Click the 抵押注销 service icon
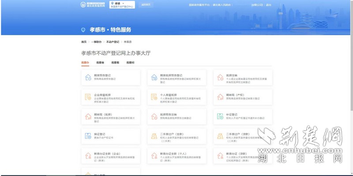This screenshot has height=176, width=353. 220,78
